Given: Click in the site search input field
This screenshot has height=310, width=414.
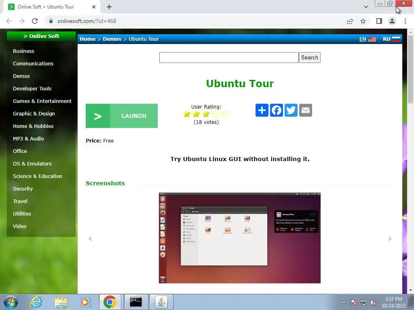Looking at the screenshot, I should pos(229,57).
